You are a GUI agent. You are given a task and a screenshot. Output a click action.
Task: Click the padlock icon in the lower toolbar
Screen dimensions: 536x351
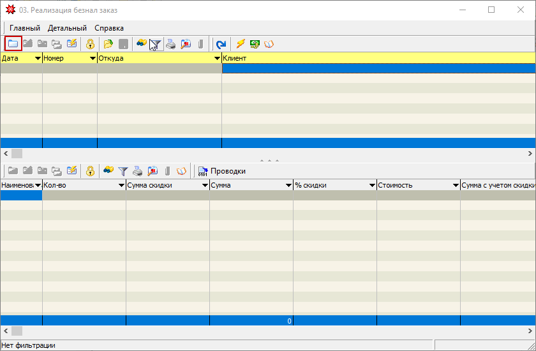(x=90, y=171)
